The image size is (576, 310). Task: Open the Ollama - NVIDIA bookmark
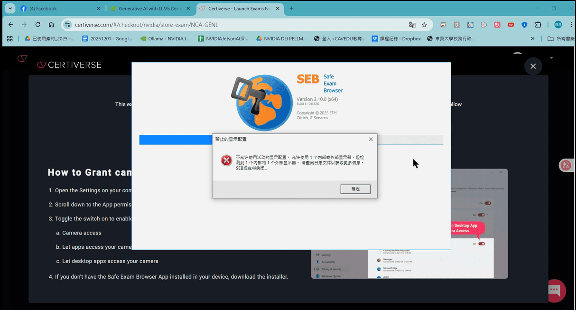point(165,38)
